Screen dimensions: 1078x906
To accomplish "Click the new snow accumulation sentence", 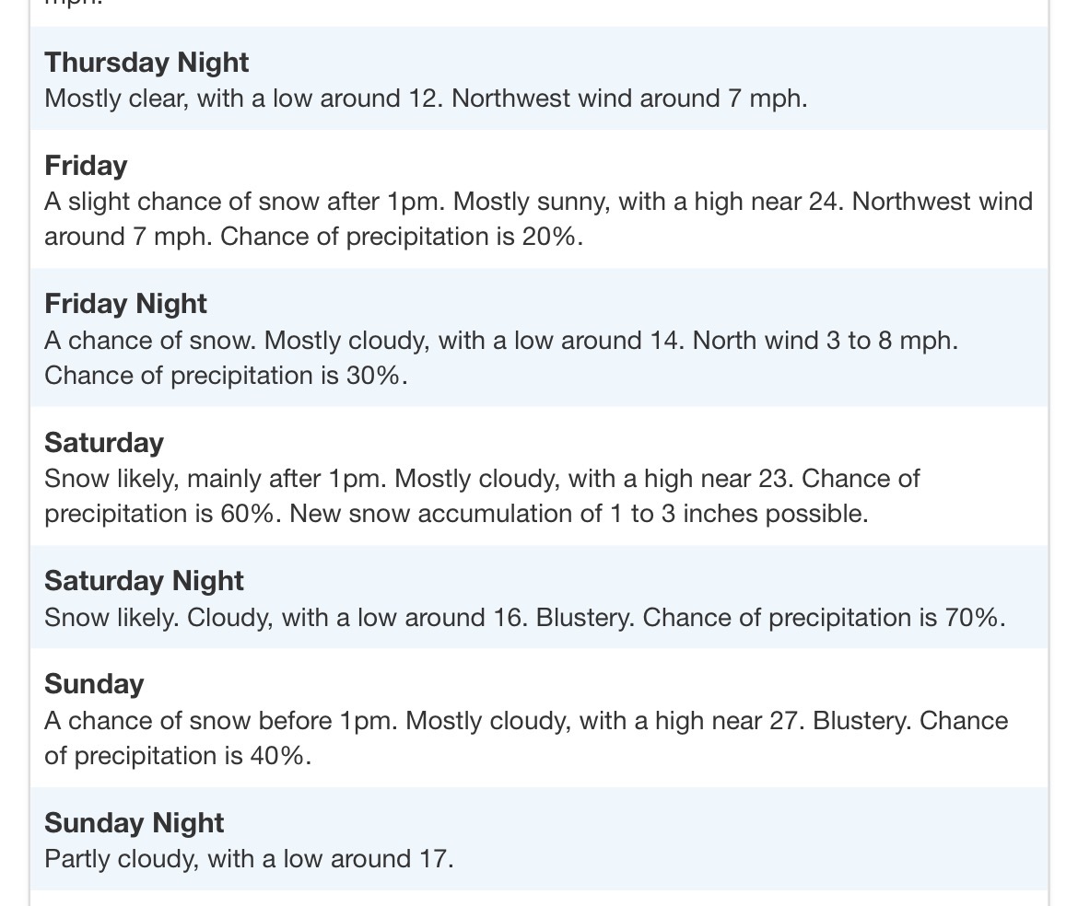I will point(579,514).
